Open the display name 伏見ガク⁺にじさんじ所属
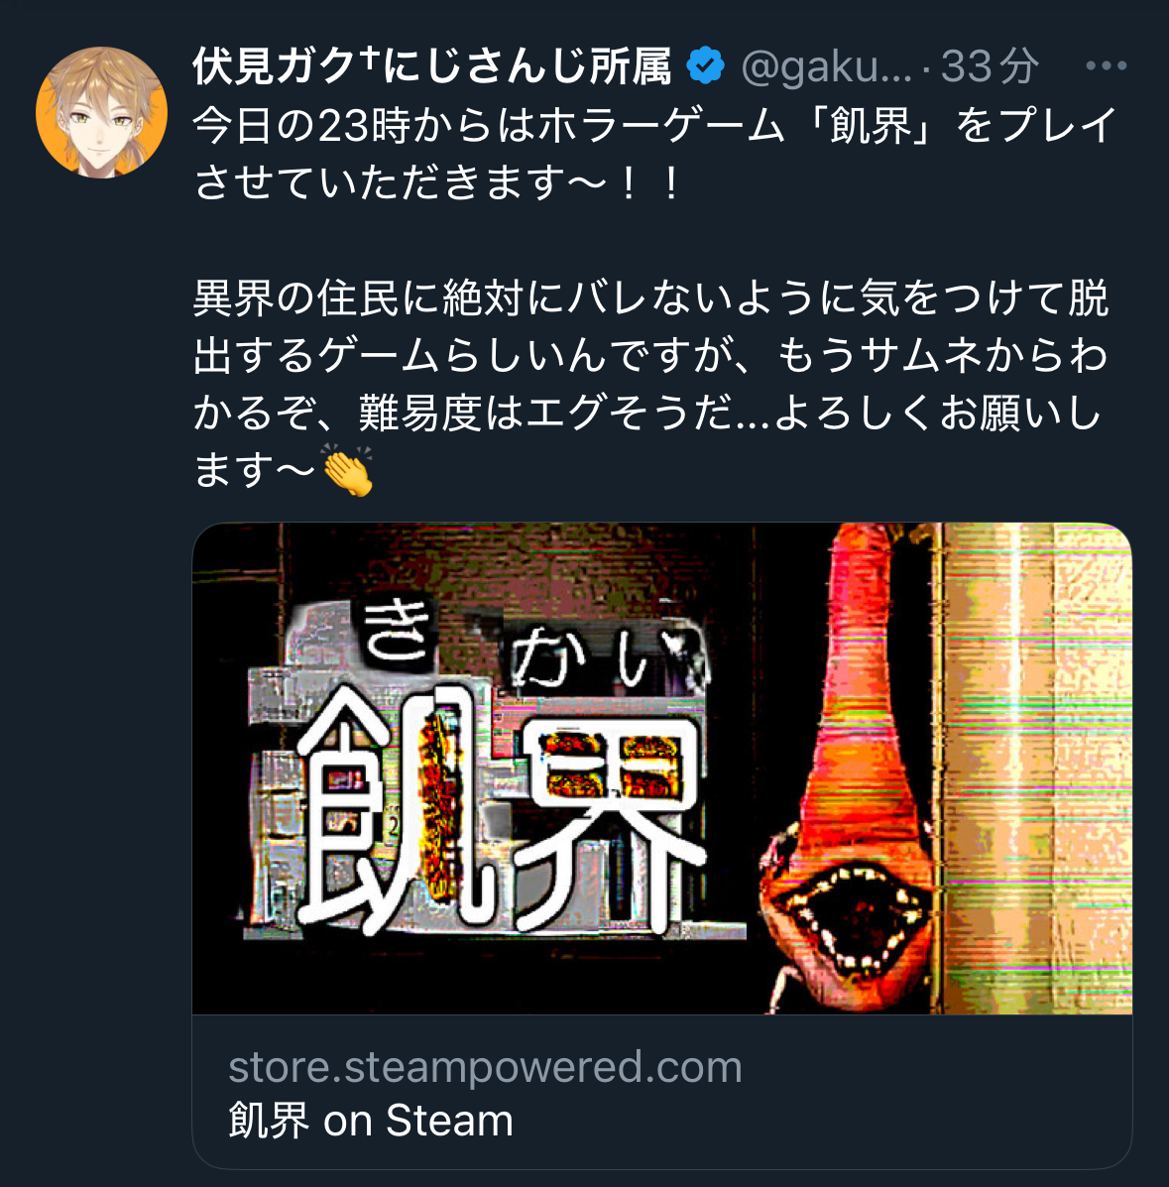This screenshot has height=1187, width=1169. pos(432,65)
